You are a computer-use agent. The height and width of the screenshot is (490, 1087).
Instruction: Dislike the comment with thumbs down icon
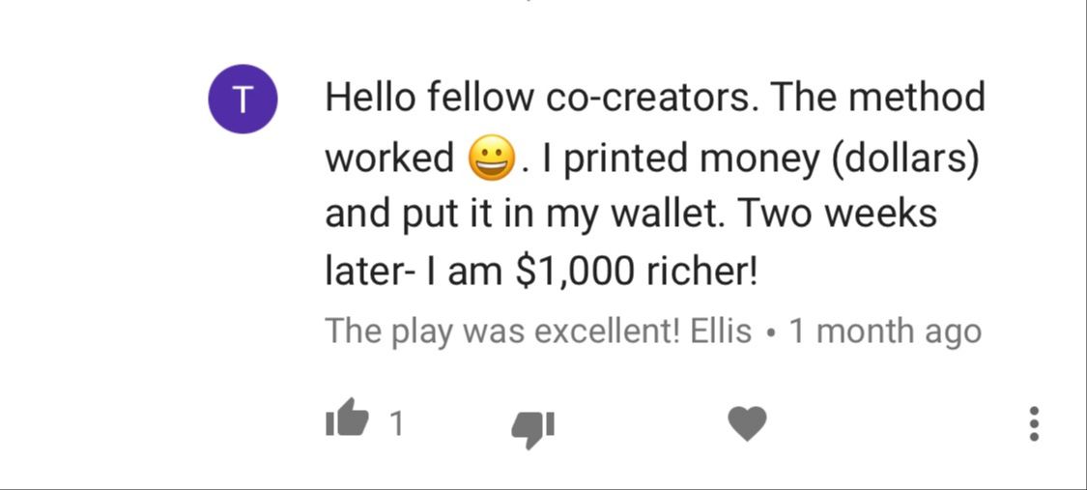(x=533, y=429)
